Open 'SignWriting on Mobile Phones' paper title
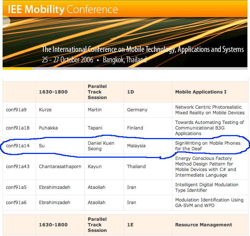The image size is (250, 236). pos(208,146)
